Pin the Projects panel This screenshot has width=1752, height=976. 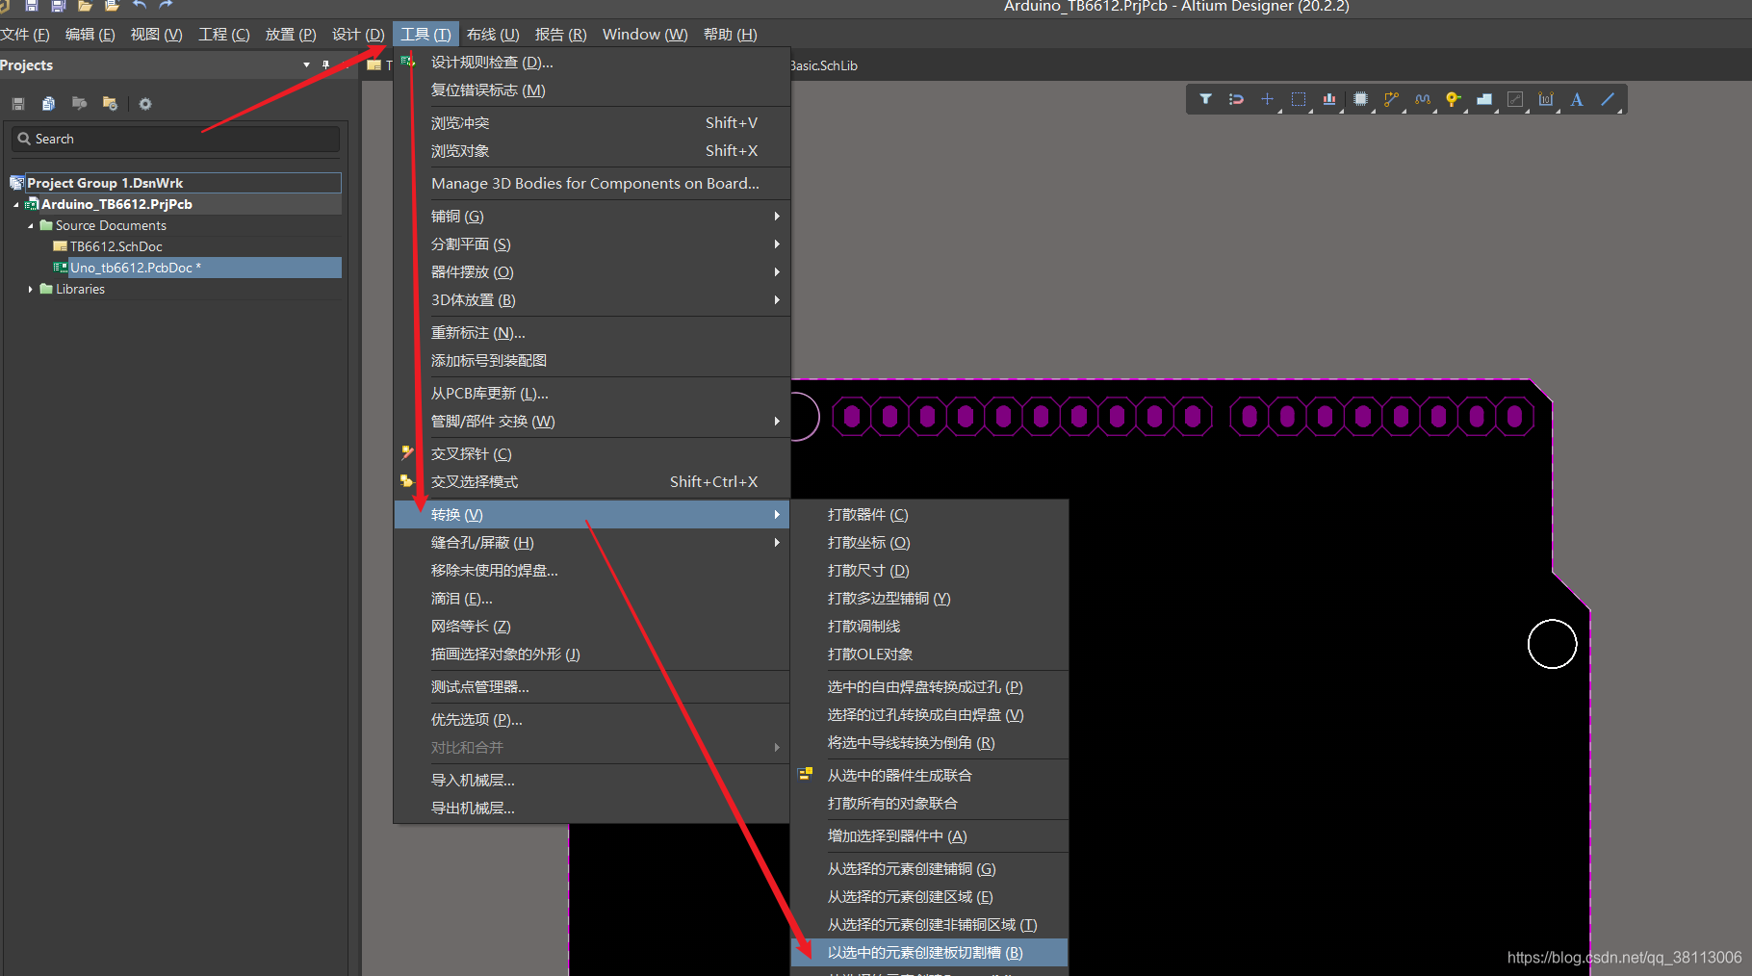[325, 65]
